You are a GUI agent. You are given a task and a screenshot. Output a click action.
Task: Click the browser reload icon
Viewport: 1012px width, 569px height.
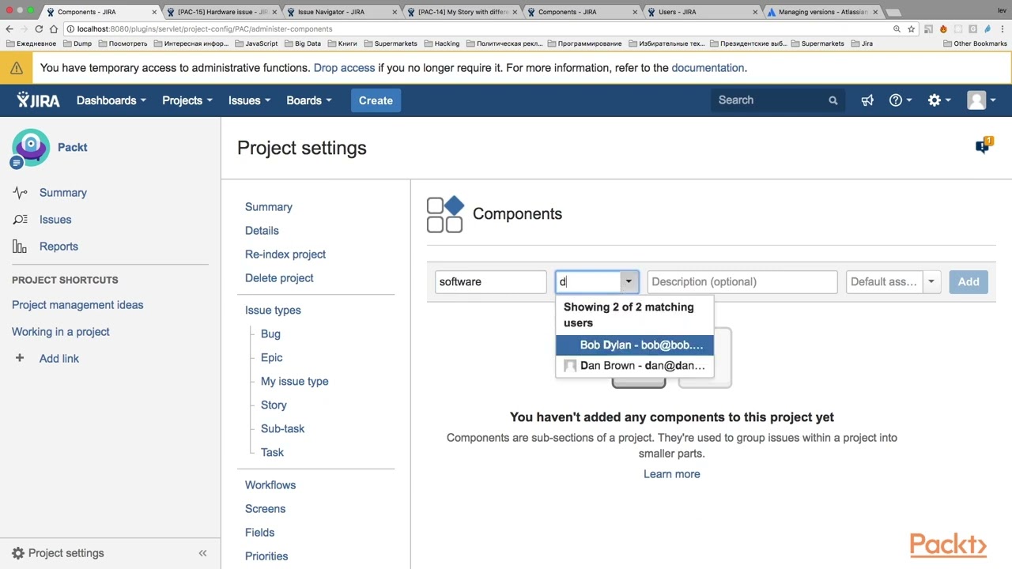pos(39,28)
